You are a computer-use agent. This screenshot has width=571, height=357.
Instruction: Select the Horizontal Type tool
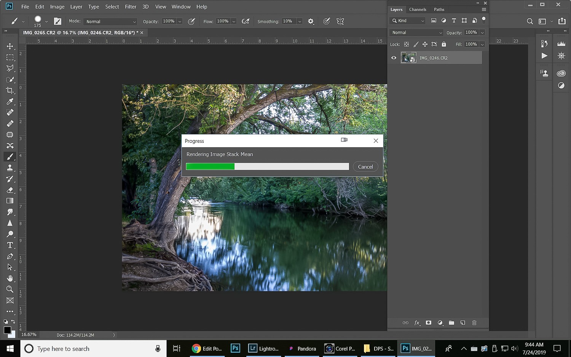click(x=10, y=245)
